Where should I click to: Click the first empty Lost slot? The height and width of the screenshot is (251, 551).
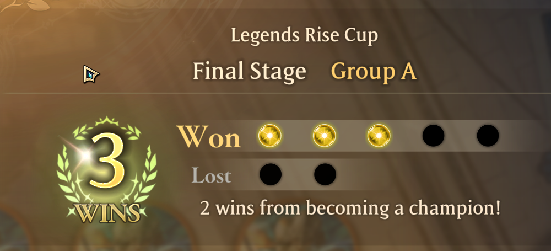271,174
